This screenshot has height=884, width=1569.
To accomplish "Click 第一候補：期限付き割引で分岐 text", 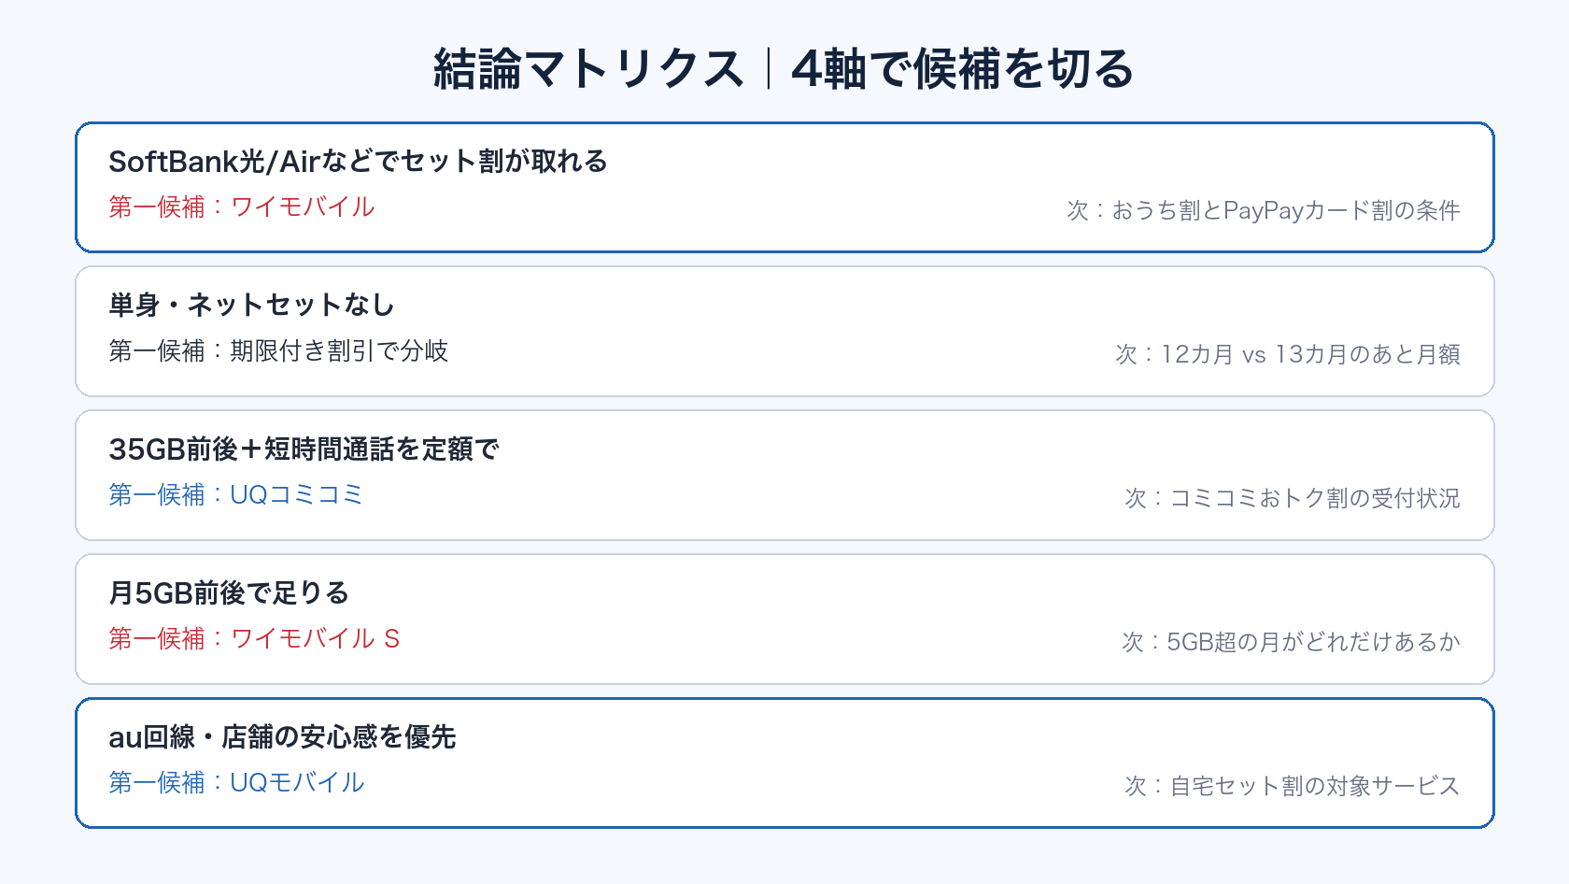I will tap(278, 350).
